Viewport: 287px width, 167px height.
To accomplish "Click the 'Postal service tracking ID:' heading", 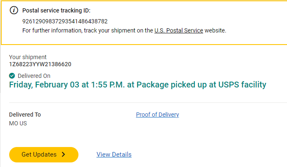I will tap(56, 10).
